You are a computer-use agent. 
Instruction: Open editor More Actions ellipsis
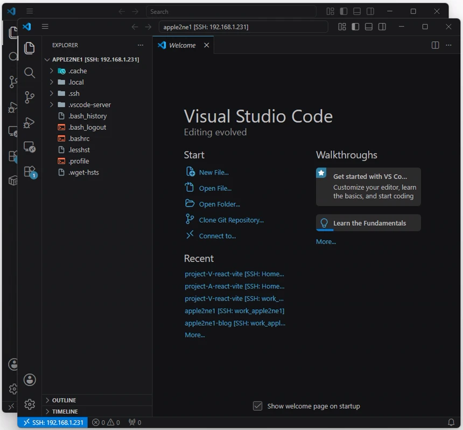(448, 45)
